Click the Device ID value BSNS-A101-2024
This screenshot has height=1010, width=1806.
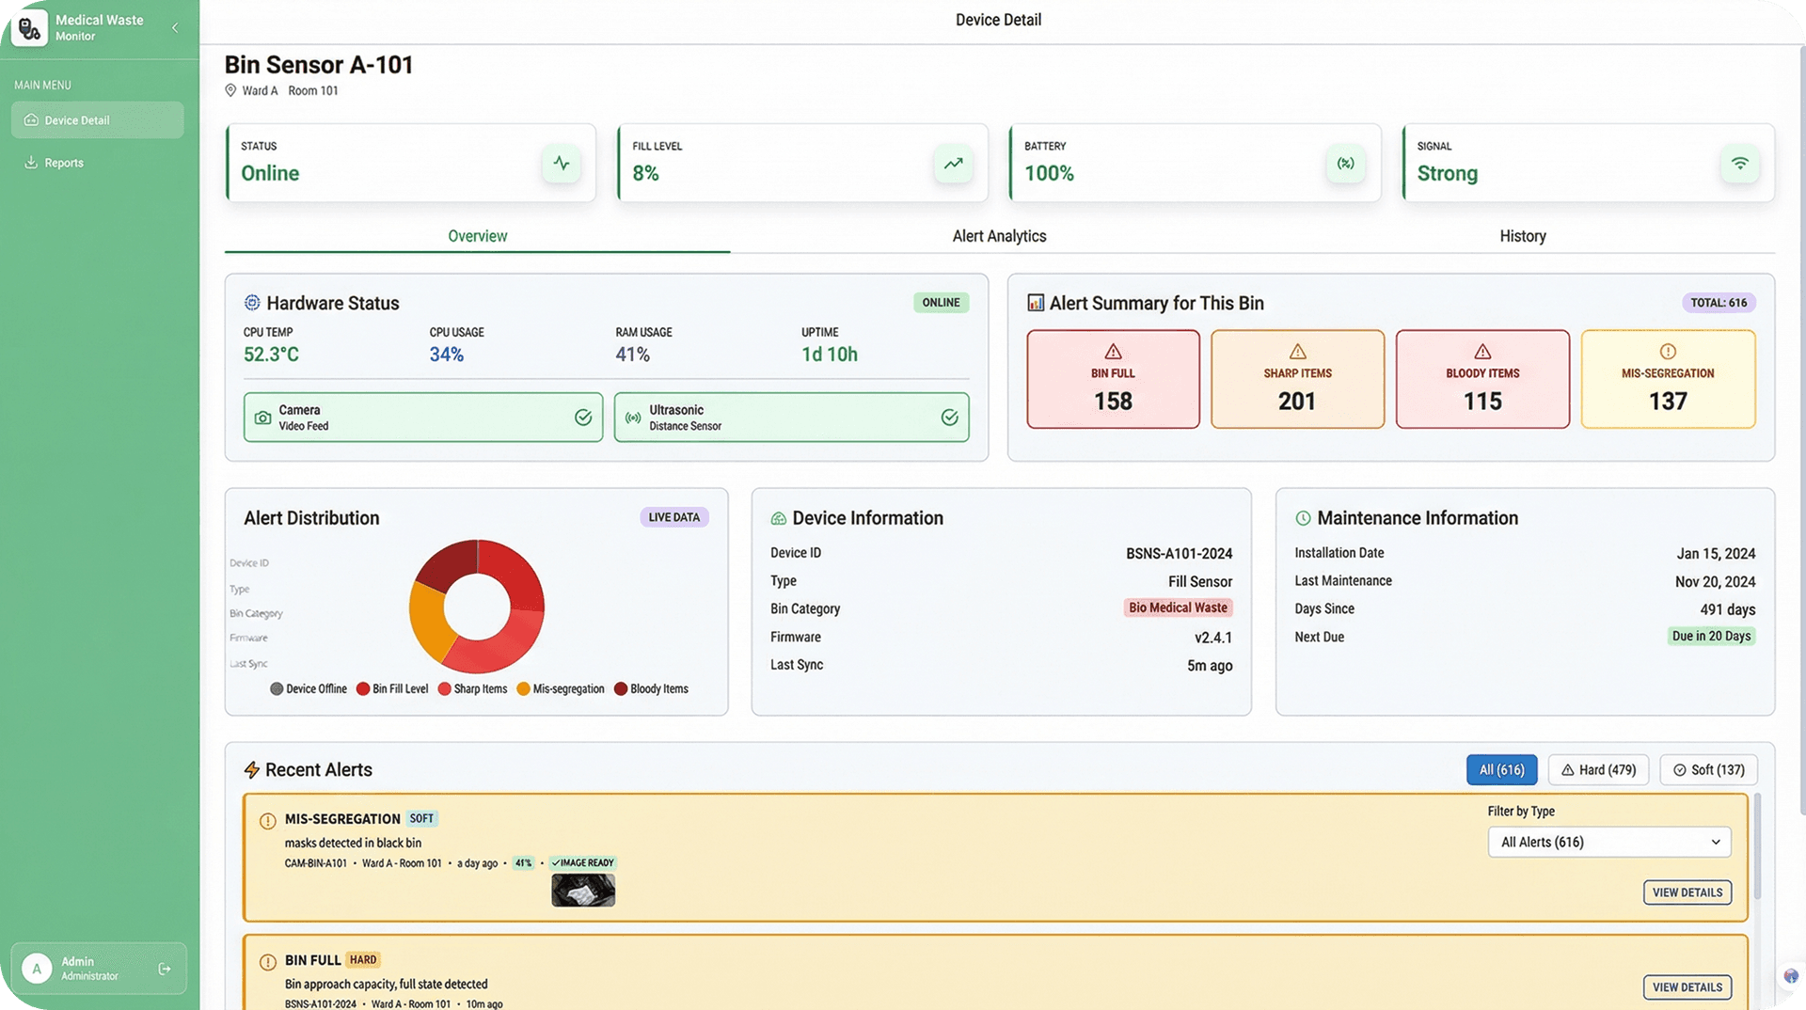coord(1179,554)
